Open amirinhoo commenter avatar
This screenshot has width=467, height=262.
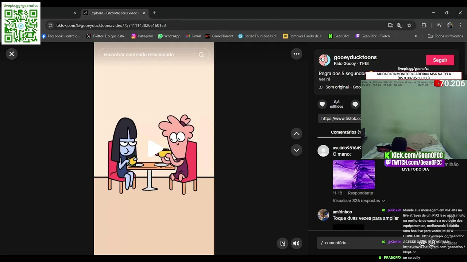[323, 215]
